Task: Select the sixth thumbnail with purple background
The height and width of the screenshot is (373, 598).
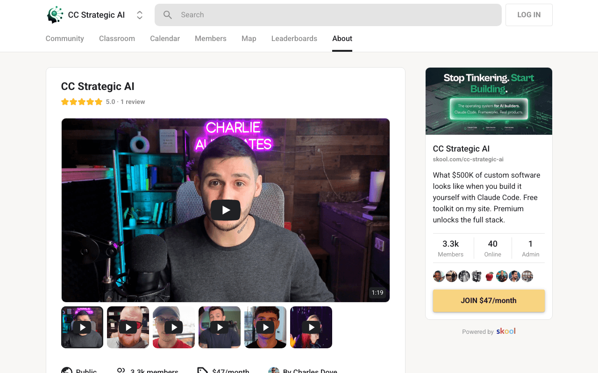Action: tap(311, 327)
